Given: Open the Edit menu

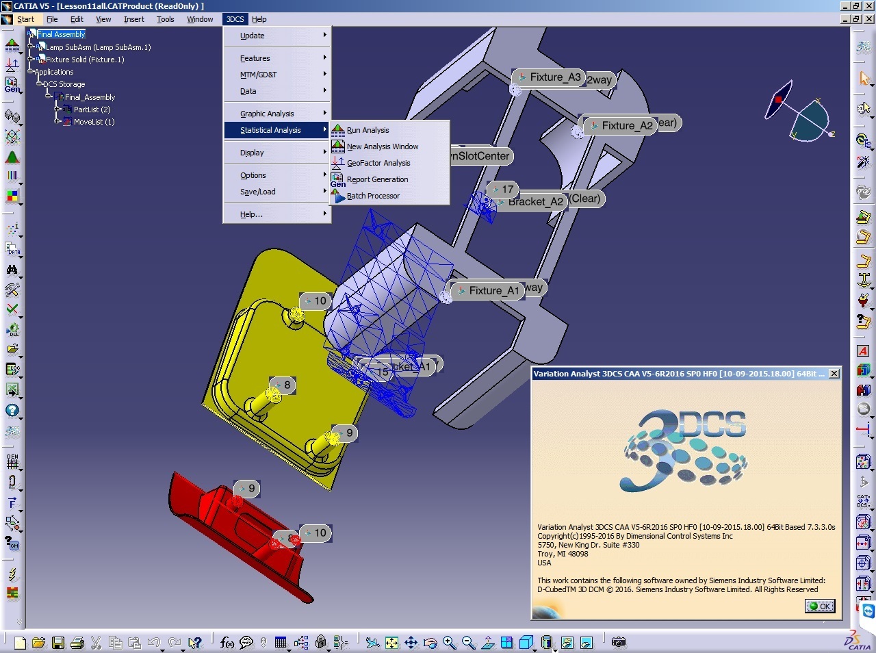Looking at the screenshot, I should coord(77,19).
